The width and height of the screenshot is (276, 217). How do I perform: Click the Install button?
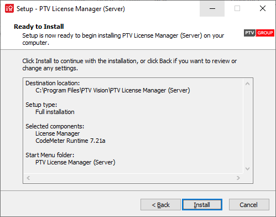tap(202, 205)
